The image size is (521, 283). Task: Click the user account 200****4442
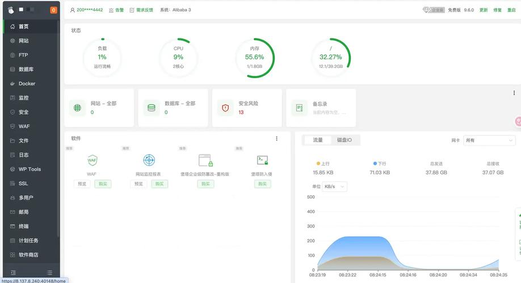tap(86, 10)
